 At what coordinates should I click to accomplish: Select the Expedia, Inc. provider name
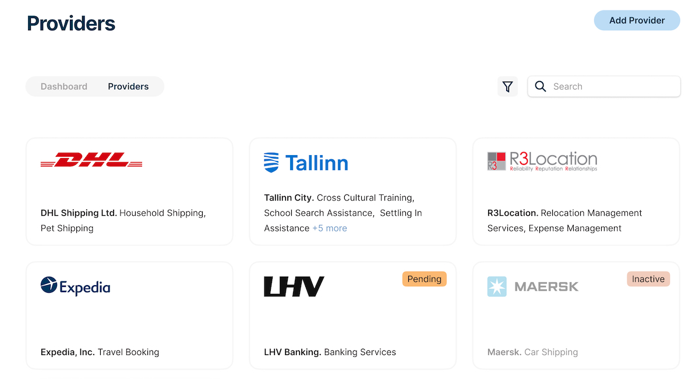(68, 352)
